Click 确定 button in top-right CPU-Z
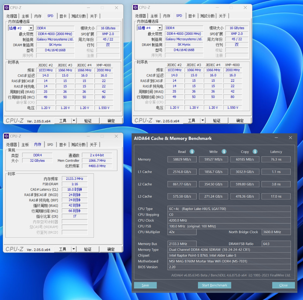The image size is (303, 300). 240,120
